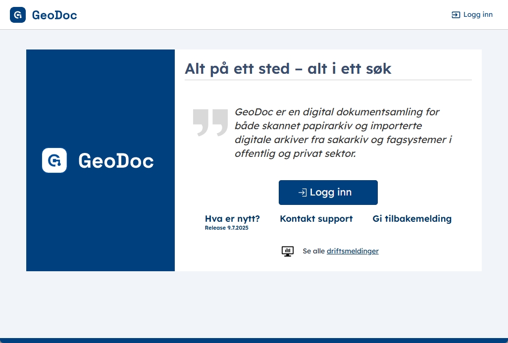Image resolution: width=508 pixels, height=343 pixels.
Task: Click the dark blue footer bar
Action: pyautogui.click(x=254, y=340)
